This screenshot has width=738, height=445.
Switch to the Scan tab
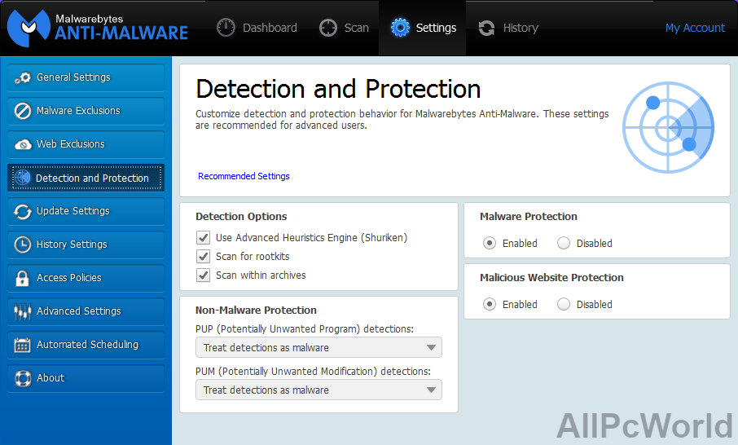(x=344, y=28)
